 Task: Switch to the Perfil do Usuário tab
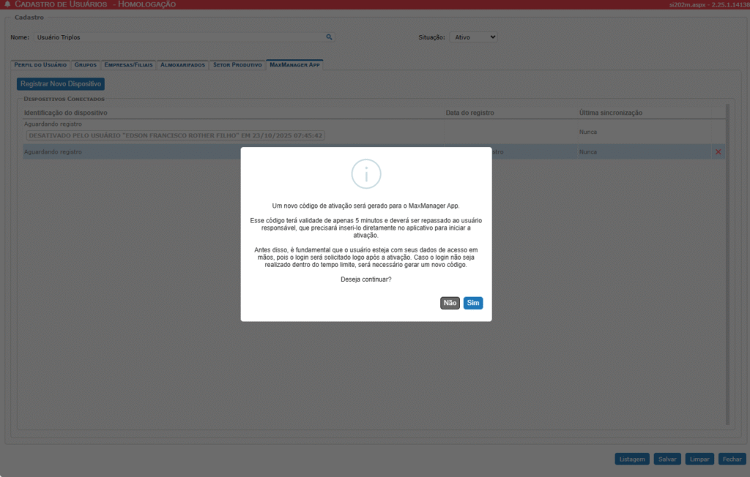40,65
